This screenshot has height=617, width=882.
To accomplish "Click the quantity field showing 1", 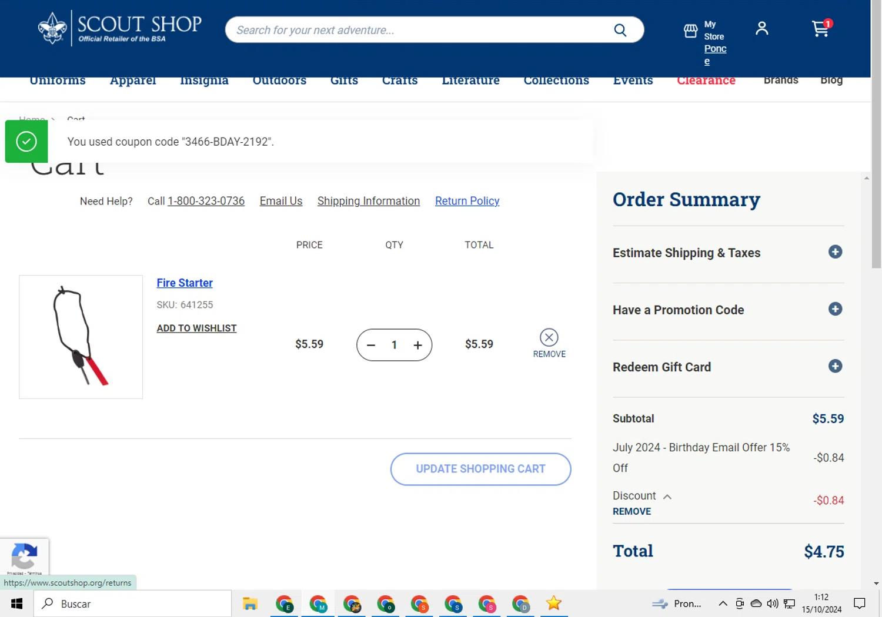I will coord(394,345).
